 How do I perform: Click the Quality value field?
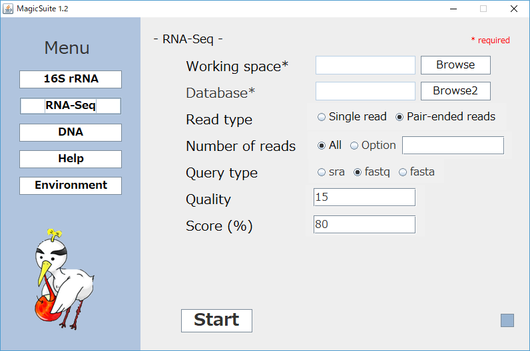pyautogui.click(x=364, y=197)
